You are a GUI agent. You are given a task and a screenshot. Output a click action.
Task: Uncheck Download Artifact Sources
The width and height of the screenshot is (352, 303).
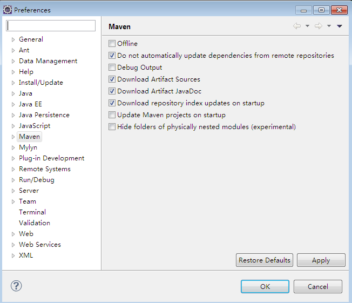[x=112, y=79]
